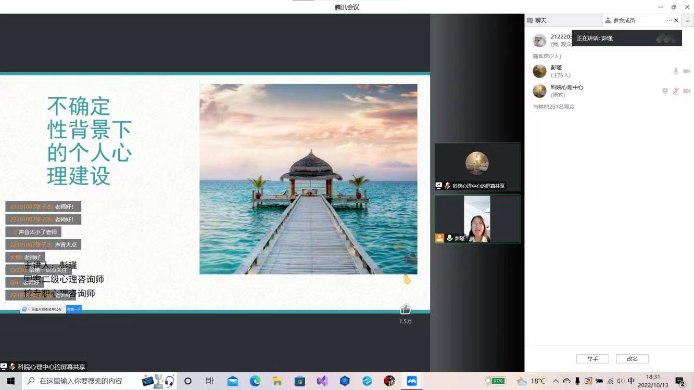The image size is (694, 390).
Task: Select 科院心理中心 screen share thumbnail
Action: (477, 166)
